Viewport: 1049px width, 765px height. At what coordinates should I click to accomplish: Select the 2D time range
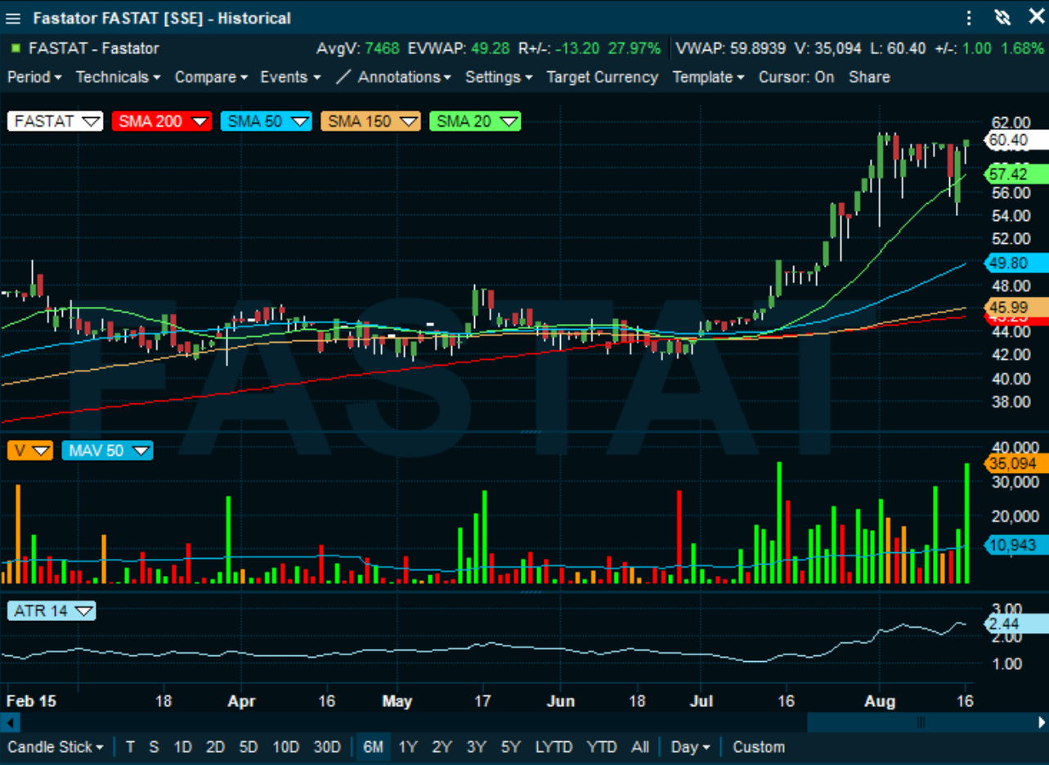(x=215, y=747)
